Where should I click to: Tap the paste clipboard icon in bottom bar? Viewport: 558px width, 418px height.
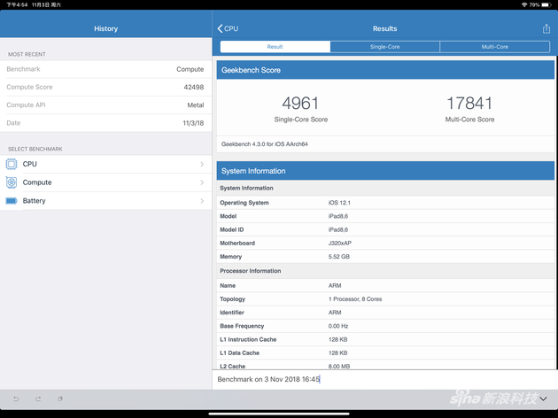[60, 399]
